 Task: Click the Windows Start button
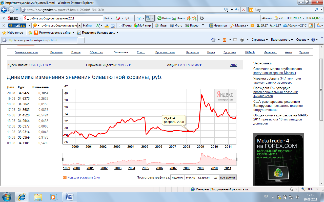(7, 196)
